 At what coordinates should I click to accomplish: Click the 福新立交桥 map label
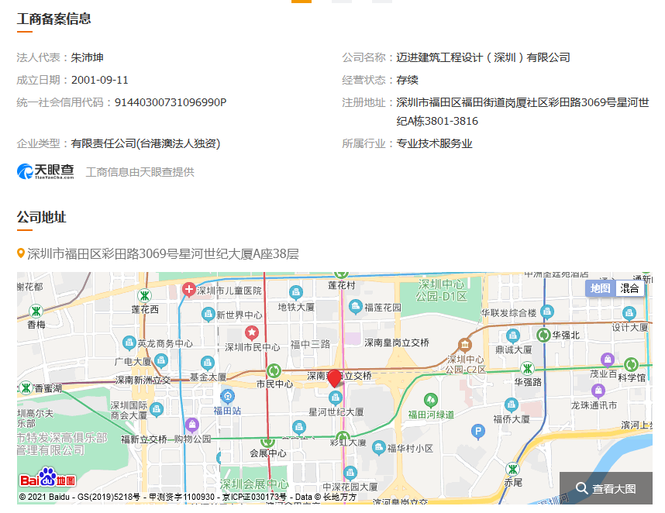coord(144,439)
